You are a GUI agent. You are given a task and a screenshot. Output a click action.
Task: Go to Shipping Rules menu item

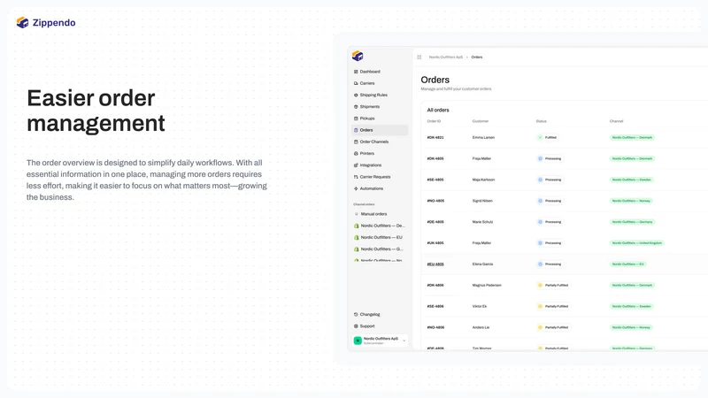point(373,96)
